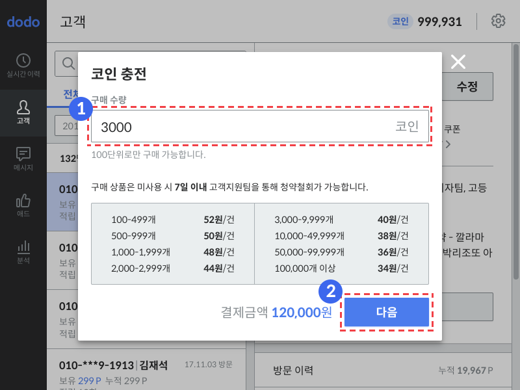
Task: Click the dodo logo
Action: pos(23,22)
